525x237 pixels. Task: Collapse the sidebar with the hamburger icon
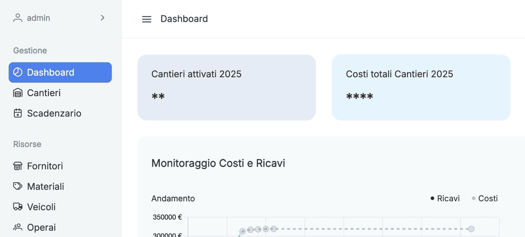click(x=146, y=19)
